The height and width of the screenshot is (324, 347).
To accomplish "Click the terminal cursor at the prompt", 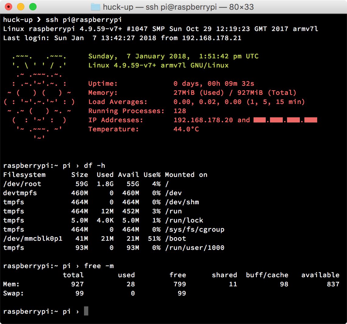I will pyautogui.click(x=86, y=311).
